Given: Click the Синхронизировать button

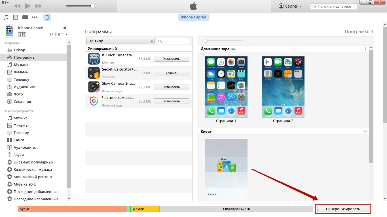Looking at the screenshot, I should [x=343, y=209].
